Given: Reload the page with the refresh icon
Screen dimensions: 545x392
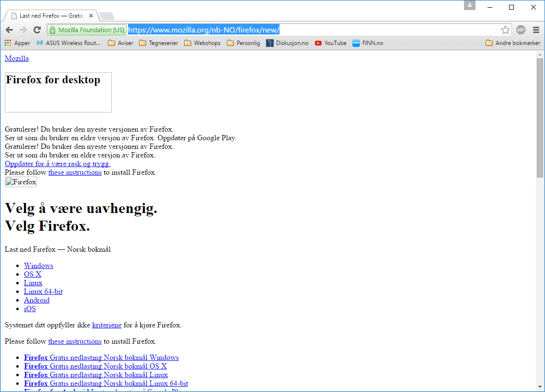Looking at the screenshot, I should pyautogui.click(x=37, y=30).
